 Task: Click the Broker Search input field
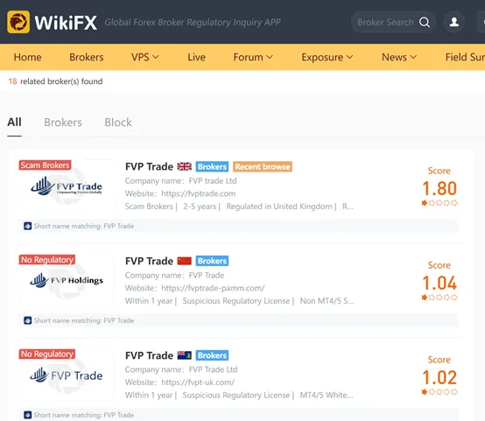coord(385,22)
